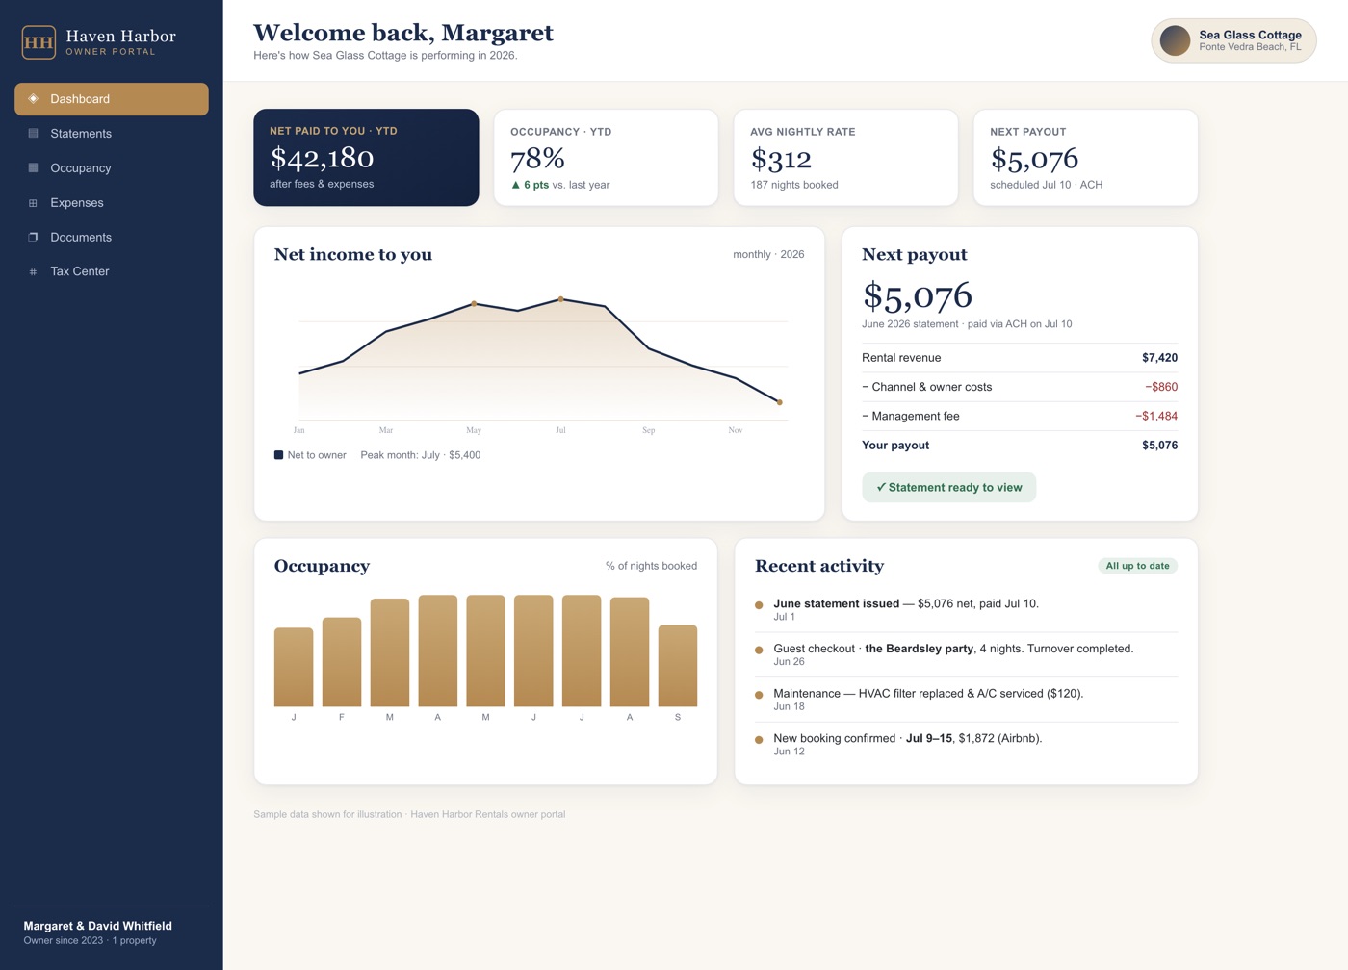Click the December end data point
The width and height of the screenshot is (1348, 970).
(x=780, y=402)
